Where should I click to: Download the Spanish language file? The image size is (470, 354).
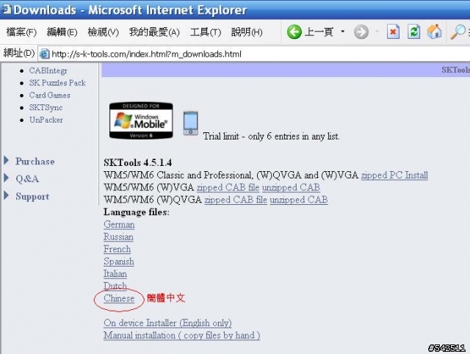119,261
